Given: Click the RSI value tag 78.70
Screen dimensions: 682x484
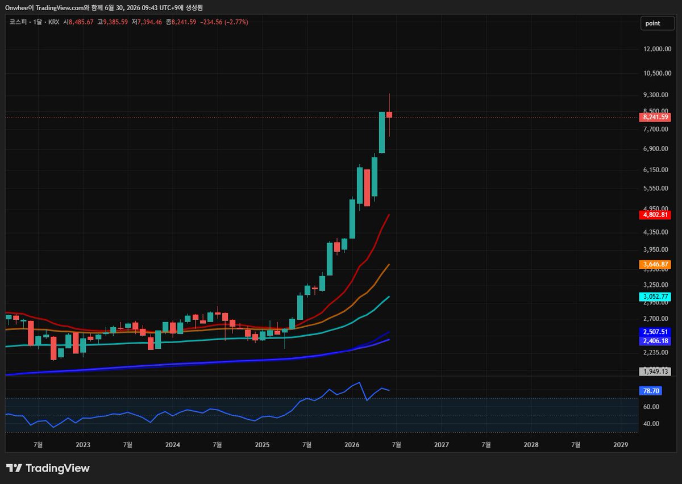Looking at the screenshot, I should click(x=651, y=391).
